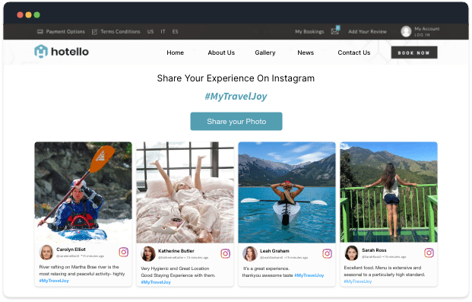This screenshot has height=302, width=472.
Task: Open the Contact Us menu item
Action: tap(354, 52)
